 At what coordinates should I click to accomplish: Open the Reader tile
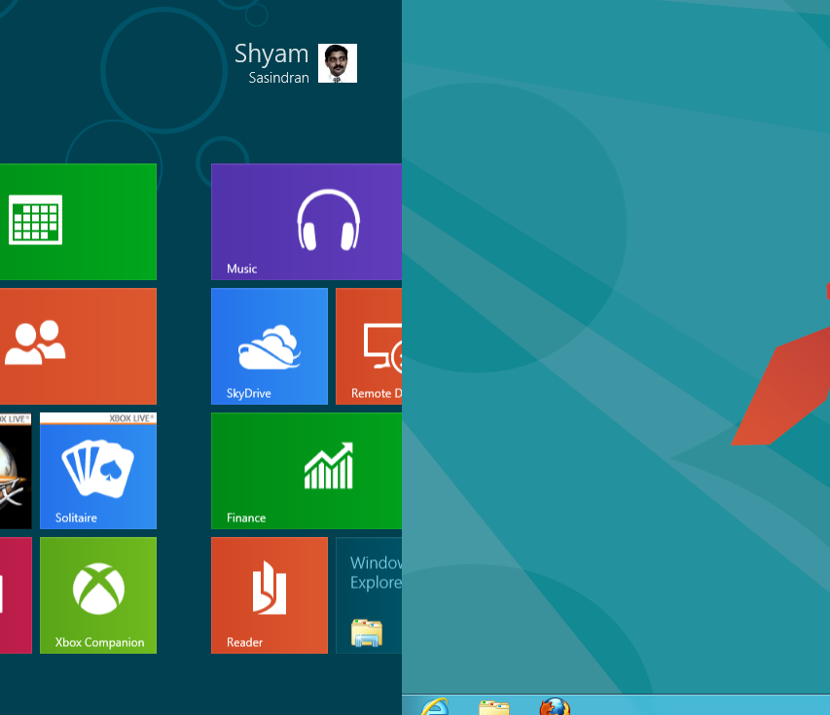click(270, 595)
